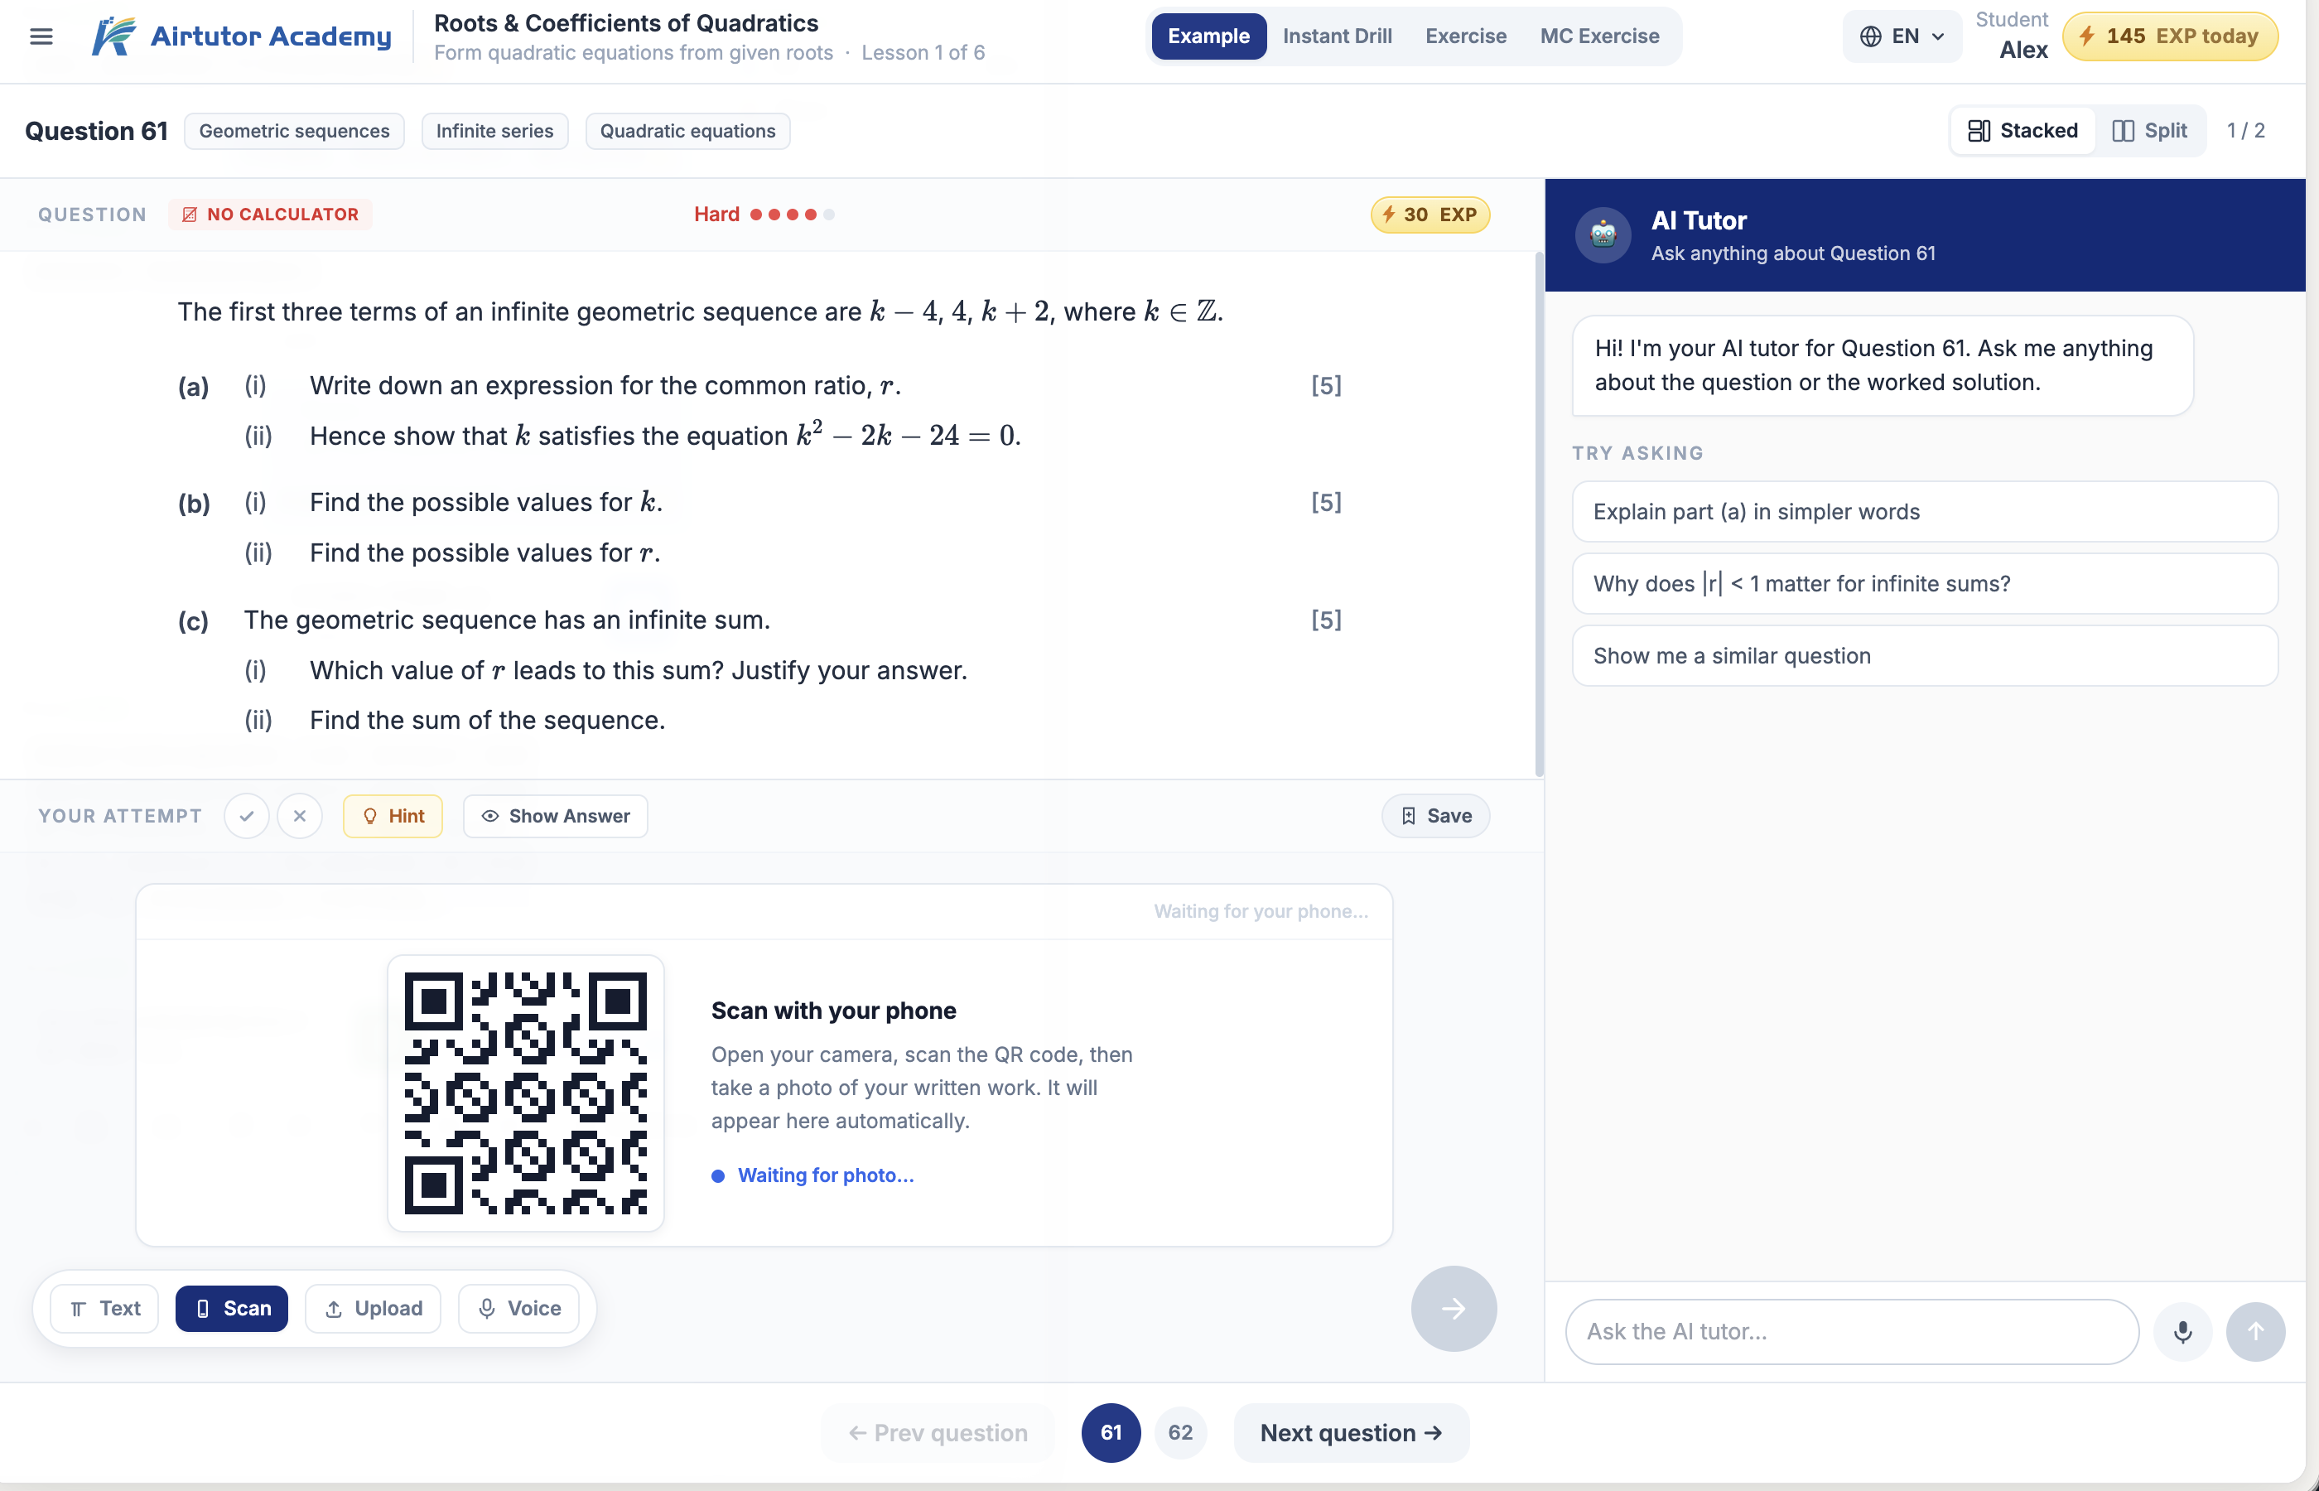Ask 'Explain part (a) in simpler words'
The width and height of the screenshot is (2319, 1491).
[1924, 512]
